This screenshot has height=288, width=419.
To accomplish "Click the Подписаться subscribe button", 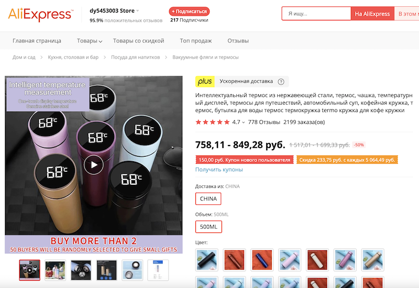I will [189, 11].
